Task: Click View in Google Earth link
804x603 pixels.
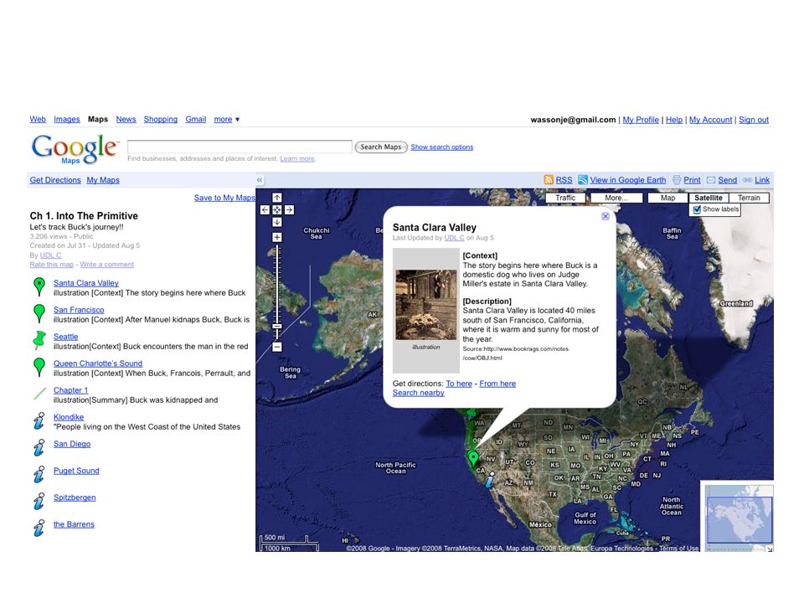Action: tap(627, 180)
